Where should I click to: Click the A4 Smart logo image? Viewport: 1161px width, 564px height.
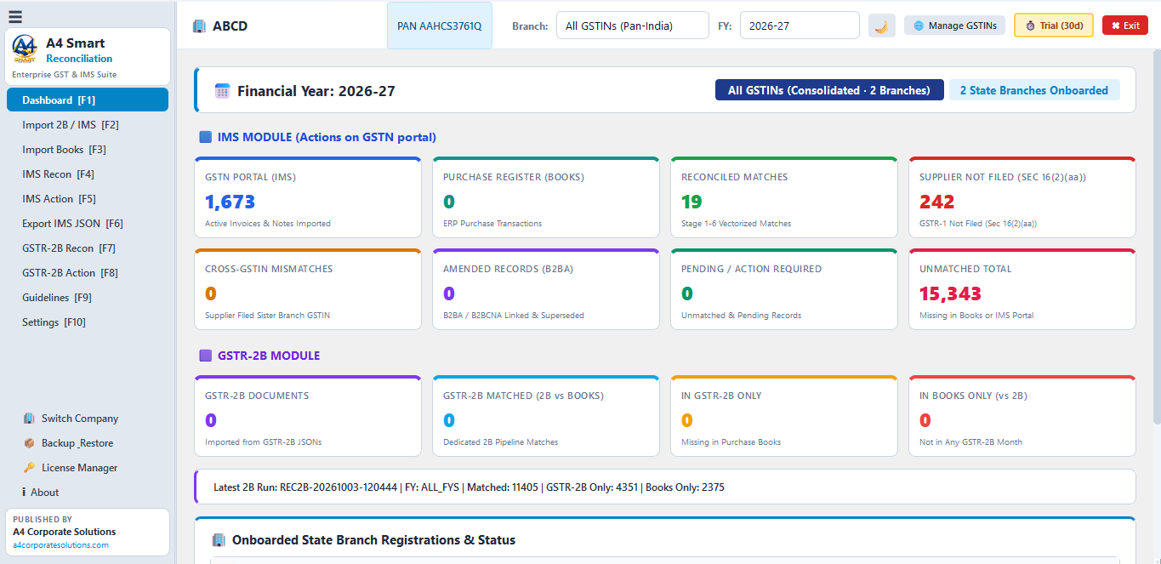25,49
